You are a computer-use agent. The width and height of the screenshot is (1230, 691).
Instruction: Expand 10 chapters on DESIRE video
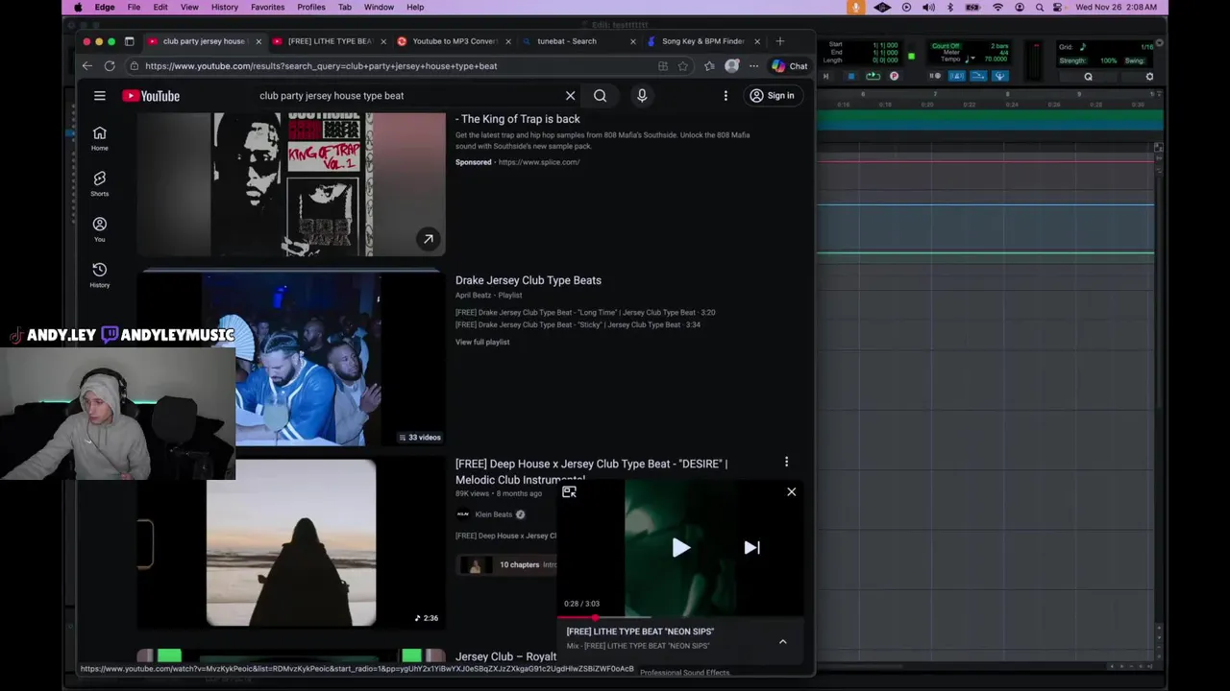(x=519, y=564)
